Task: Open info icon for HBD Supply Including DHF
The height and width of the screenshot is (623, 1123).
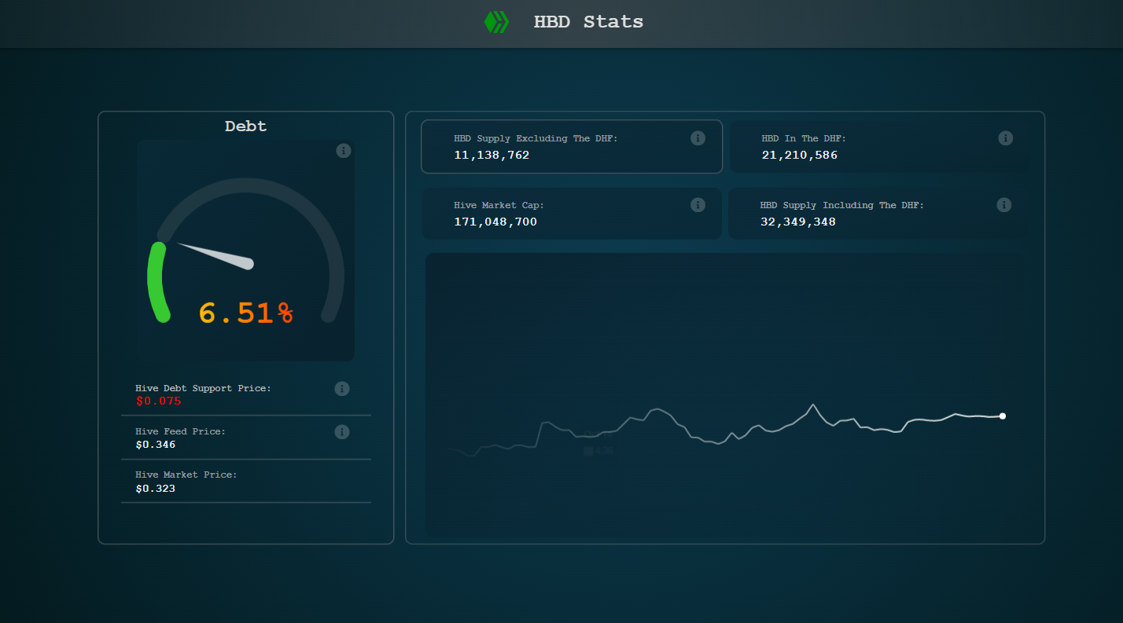Action: pyautogui.click(x=1004, y=205)
